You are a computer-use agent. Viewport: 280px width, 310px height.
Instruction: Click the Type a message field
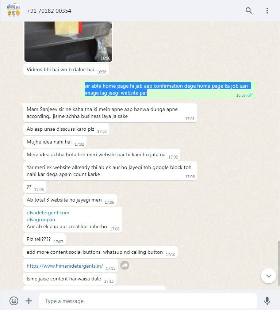tap(148, 301)
